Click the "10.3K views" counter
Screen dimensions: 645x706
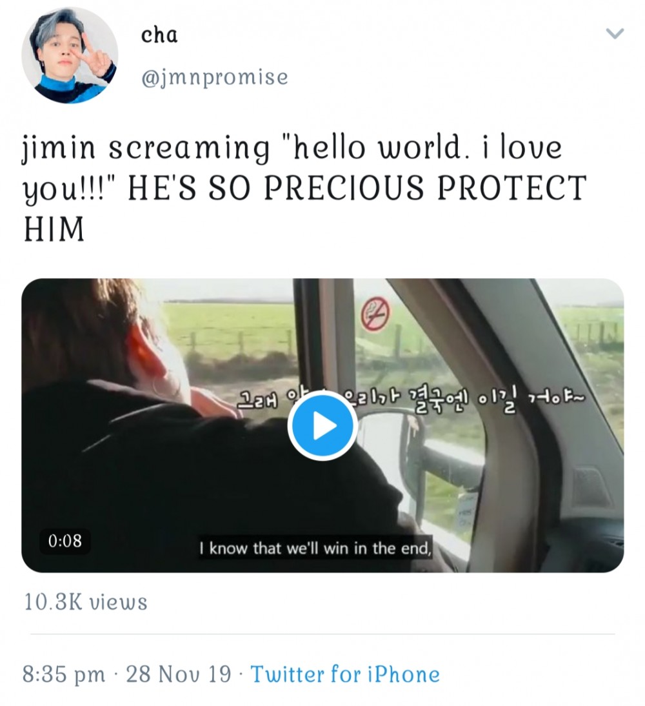tap(86, 602)
